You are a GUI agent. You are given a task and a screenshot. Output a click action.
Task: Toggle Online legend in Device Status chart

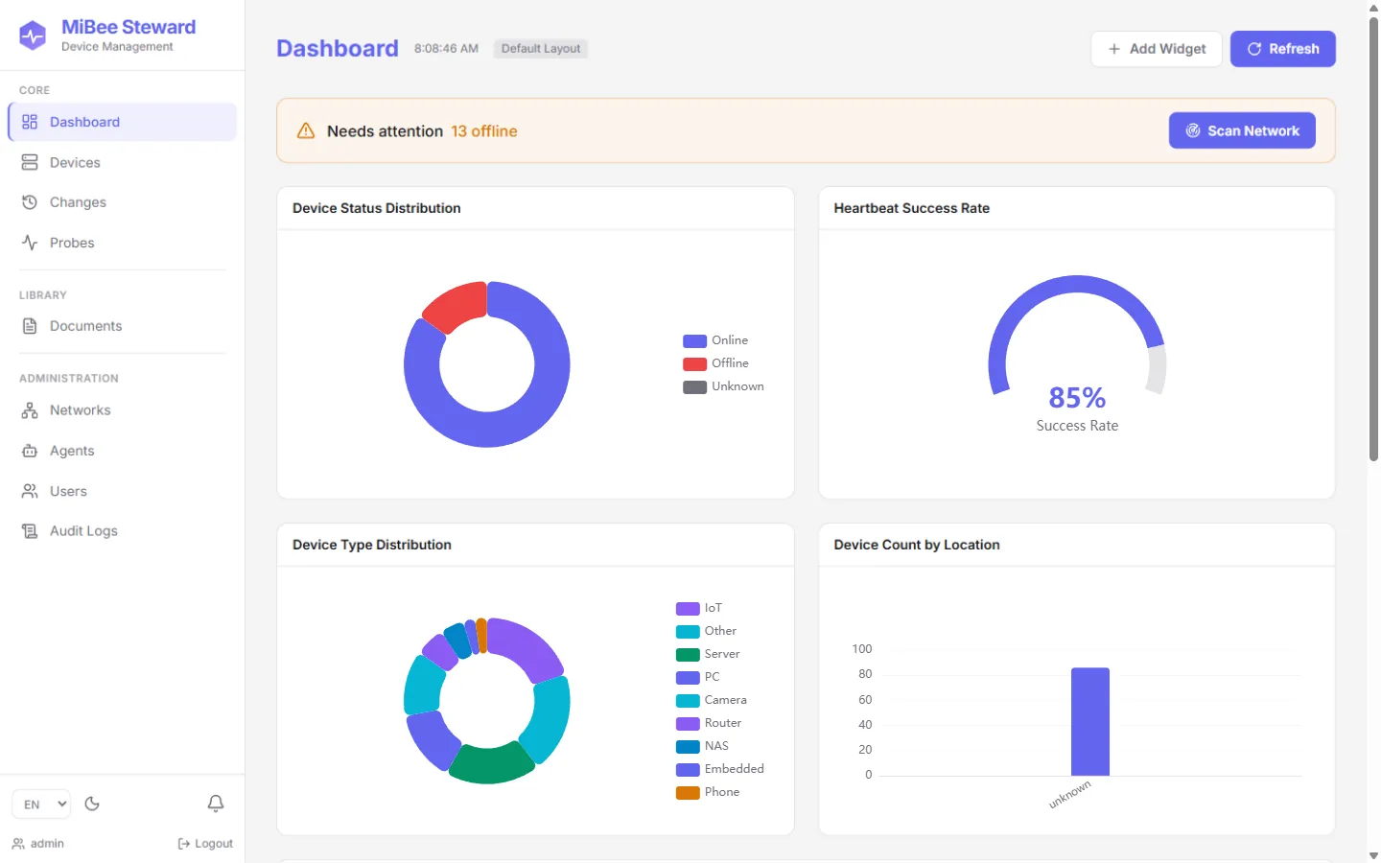coord(715,340)
